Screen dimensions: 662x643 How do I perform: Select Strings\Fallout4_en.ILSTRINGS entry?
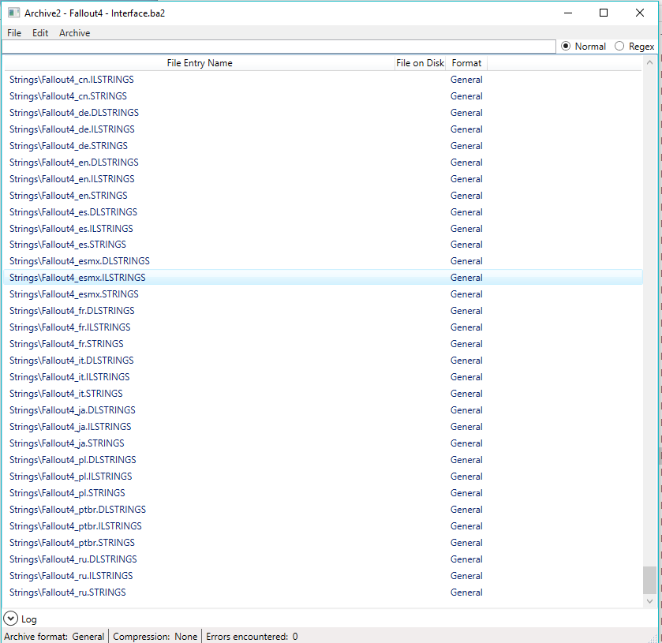[323, 178]
